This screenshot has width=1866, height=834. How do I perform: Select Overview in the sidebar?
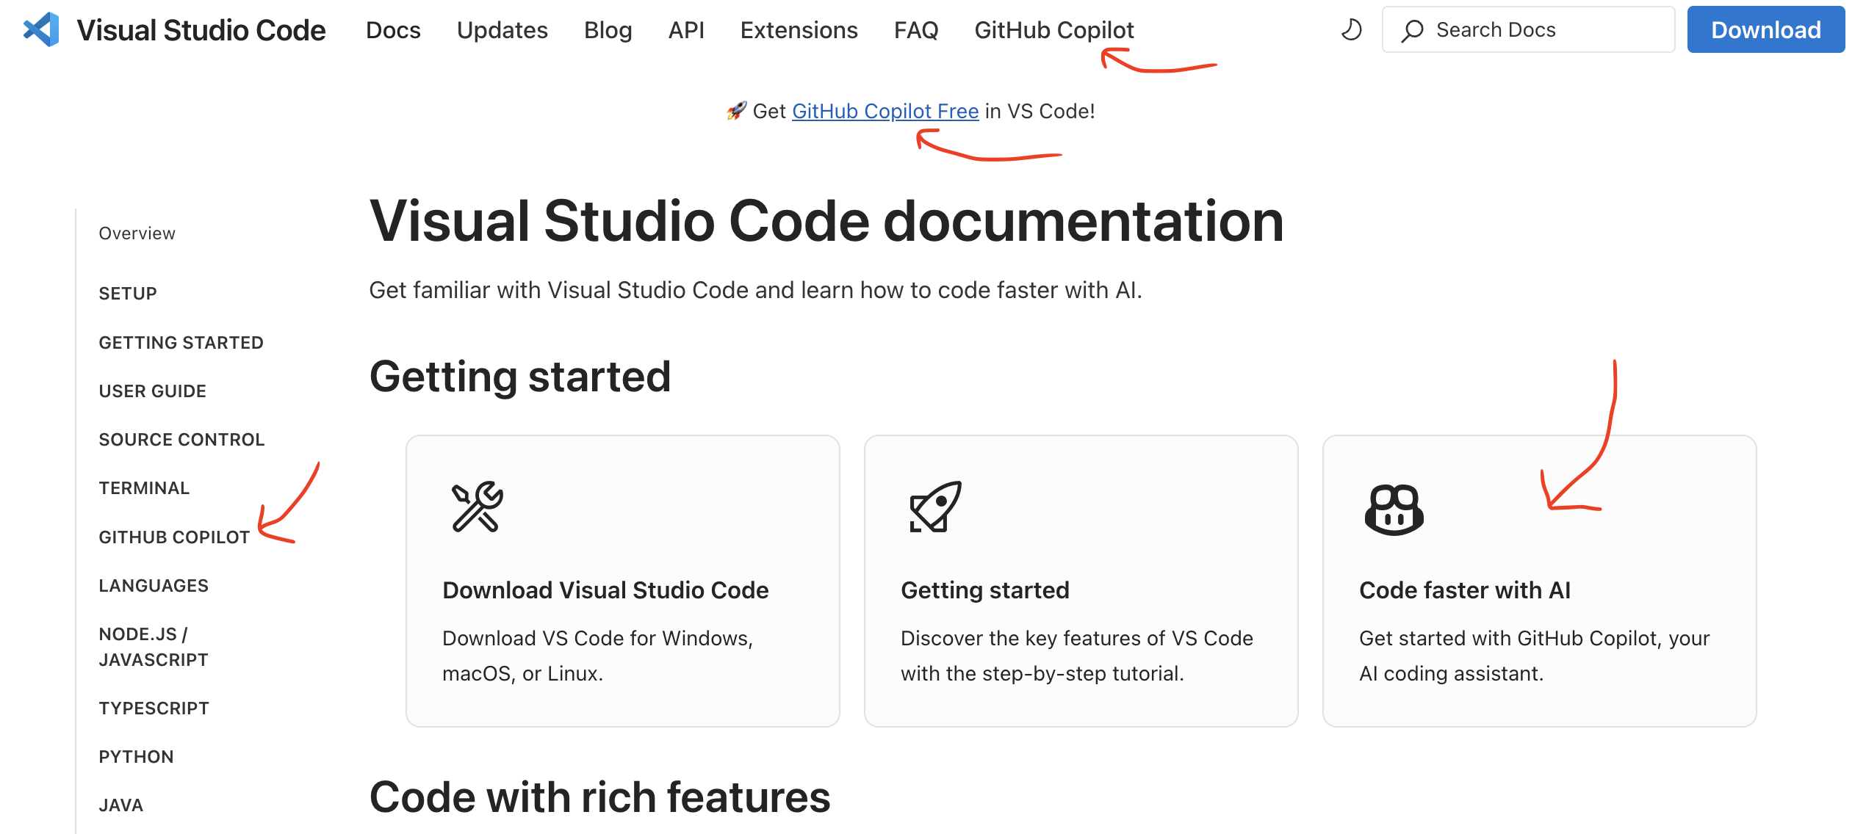coord(137,233)
